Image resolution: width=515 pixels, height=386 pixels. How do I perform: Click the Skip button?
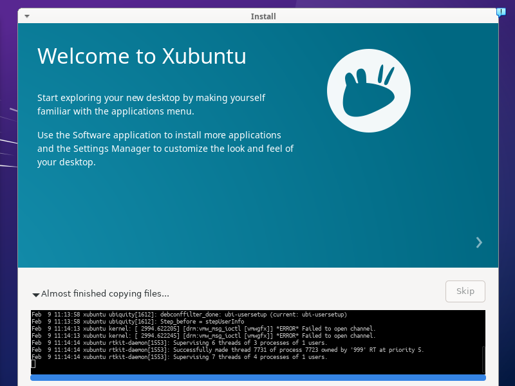tap(465, 291)
